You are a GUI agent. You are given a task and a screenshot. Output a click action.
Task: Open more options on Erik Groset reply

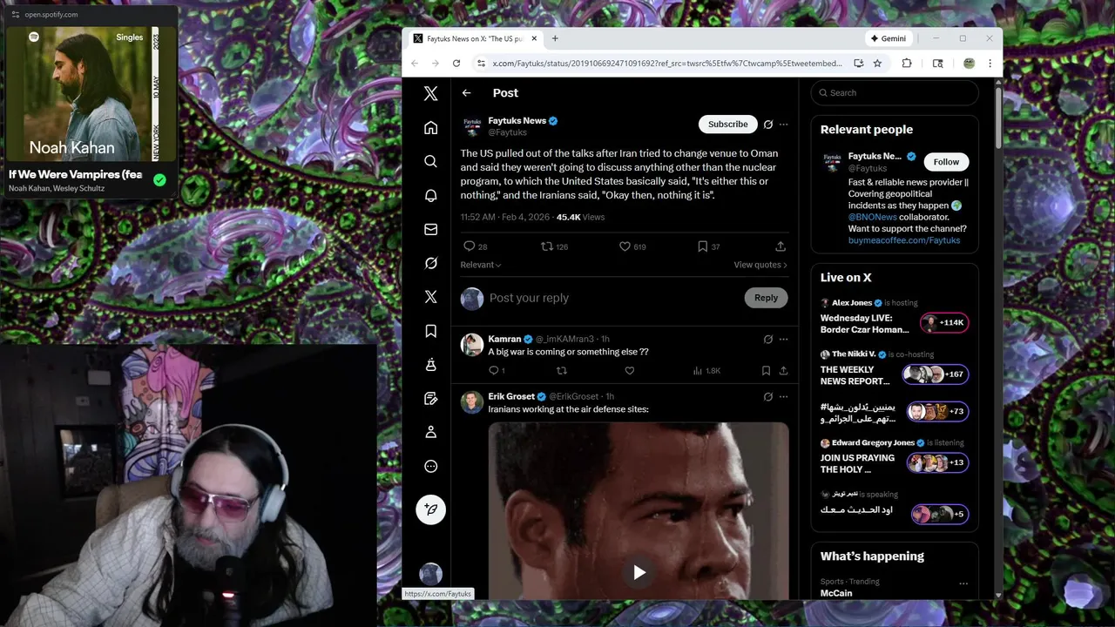[x=783, y=396]
